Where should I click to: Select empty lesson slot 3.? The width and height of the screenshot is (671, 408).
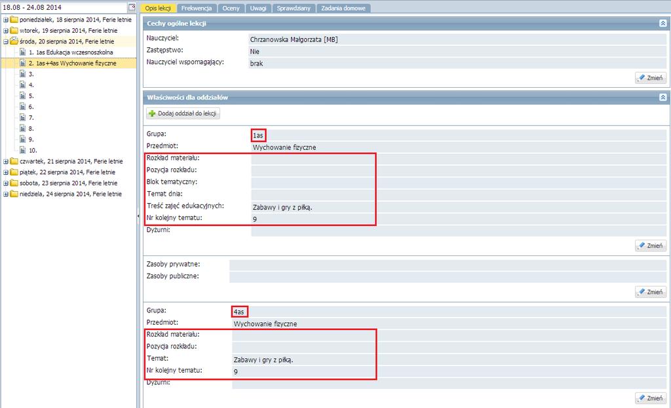point(31,74)
